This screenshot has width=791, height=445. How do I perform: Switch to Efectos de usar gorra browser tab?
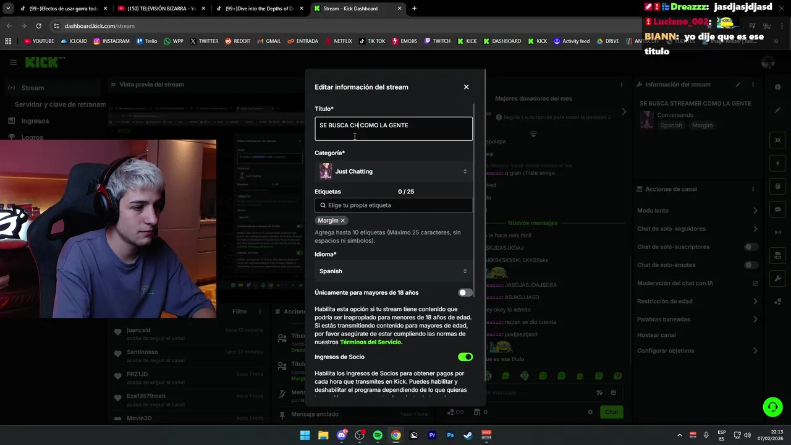(64, 9)
